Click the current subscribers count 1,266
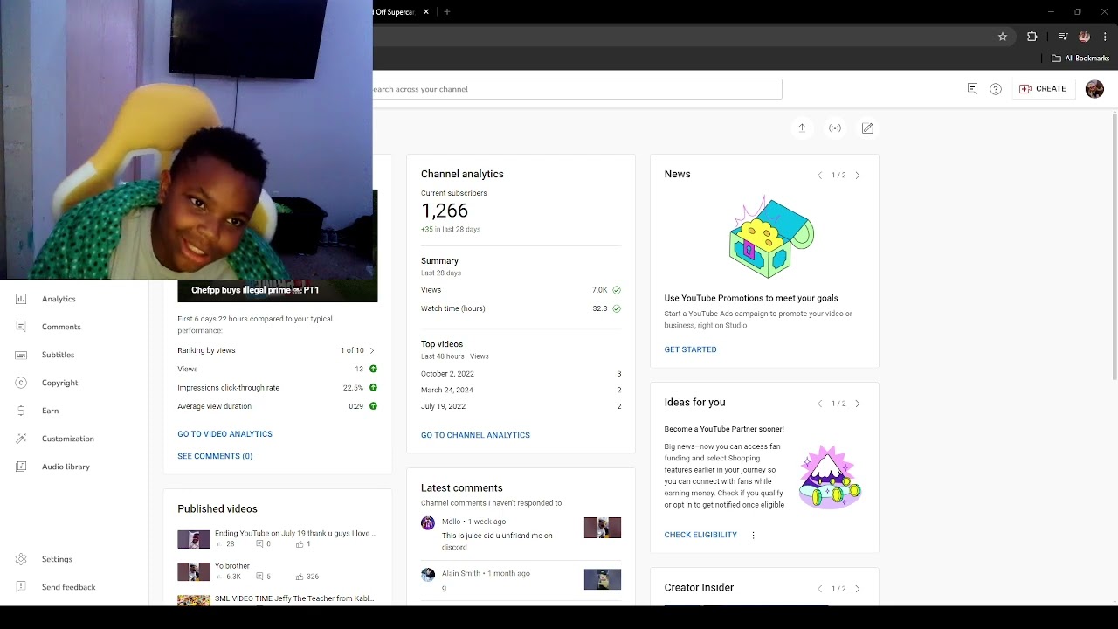The height and width of the screenshot is (629, 1118). (x=445, y=211)
